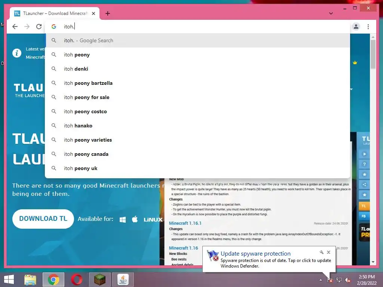Go back using the browser back arrow

(x=15, y=27)
